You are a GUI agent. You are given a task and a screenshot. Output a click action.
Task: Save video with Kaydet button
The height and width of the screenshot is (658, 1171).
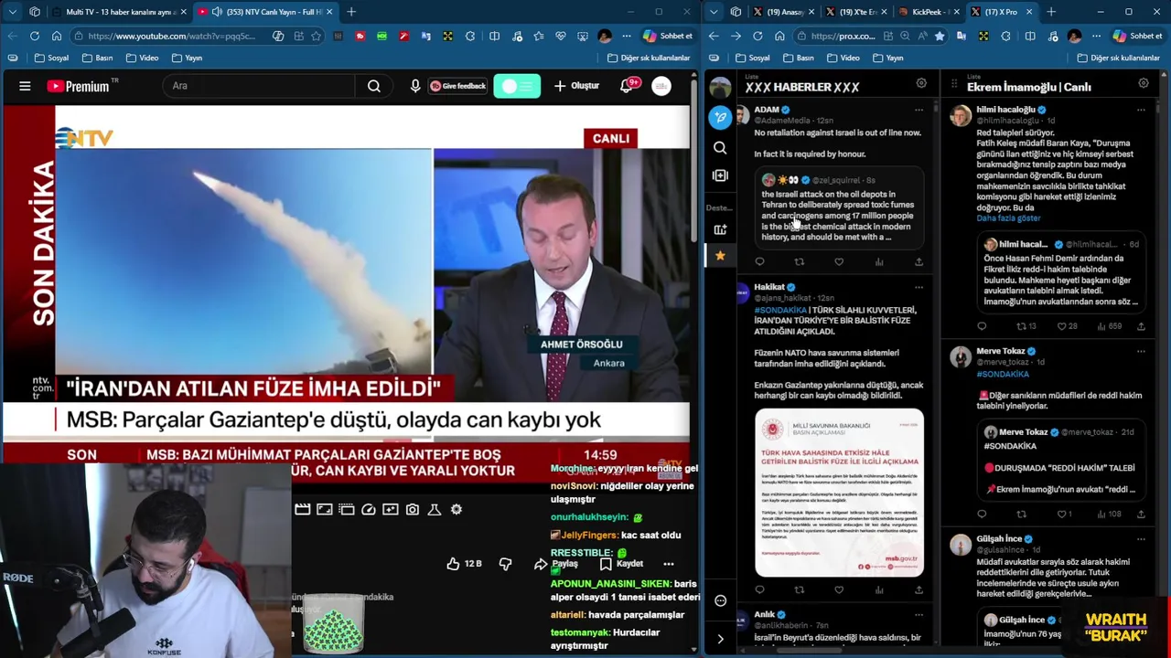[621, 564]
